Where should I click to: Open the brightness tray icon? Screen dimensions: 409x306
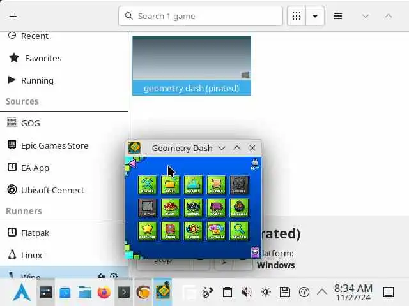pyautogui.click(x=266, y=292)
